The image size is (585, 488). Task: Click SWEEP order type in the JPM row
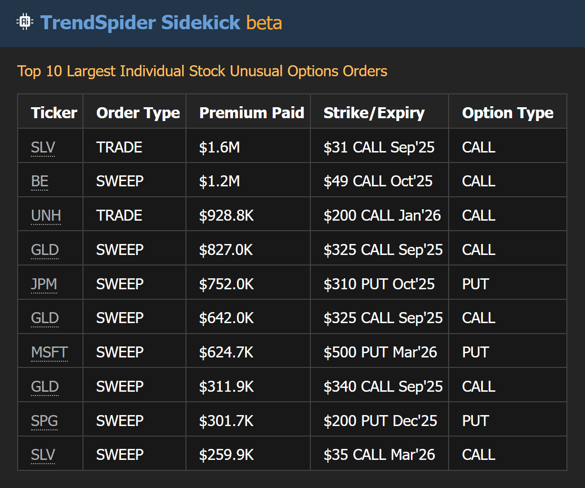point(120,284)
